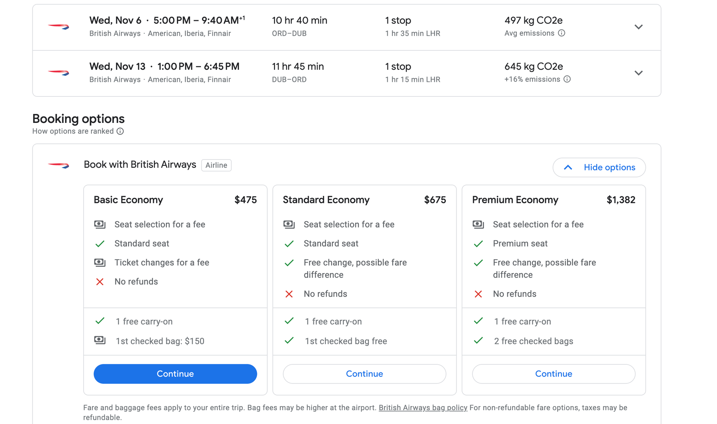
Task: Click the fee icon next to Ticket changes
Action: [100, 263]
